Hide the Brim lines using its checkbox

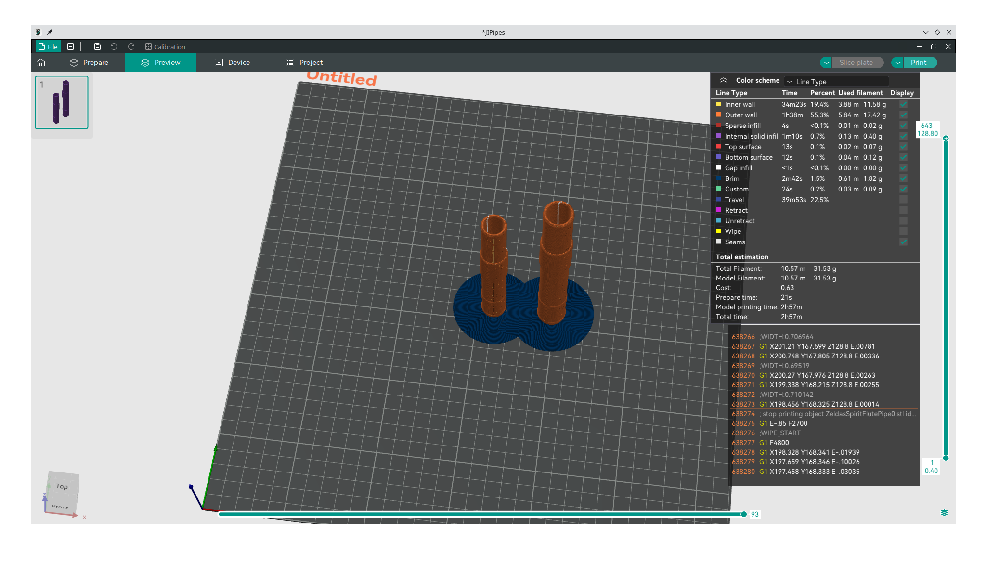pyautogui.click(x=903, y=178)
